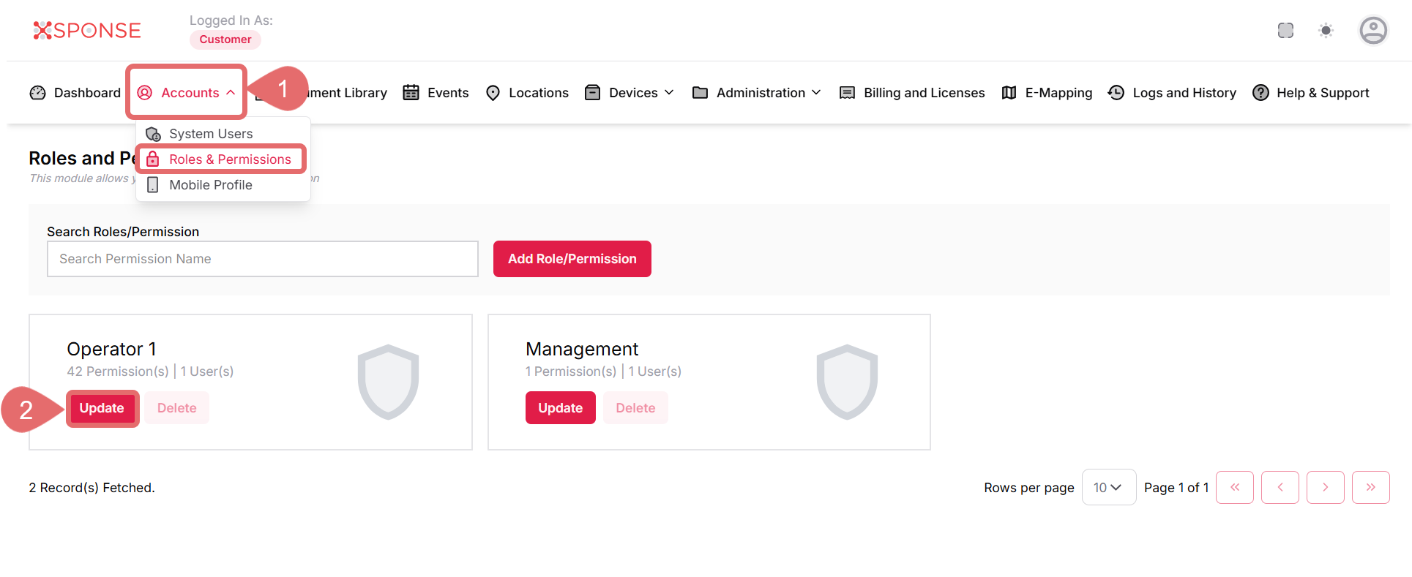
Task: Open Locations with the pin icon
Action: click(527, 93)
